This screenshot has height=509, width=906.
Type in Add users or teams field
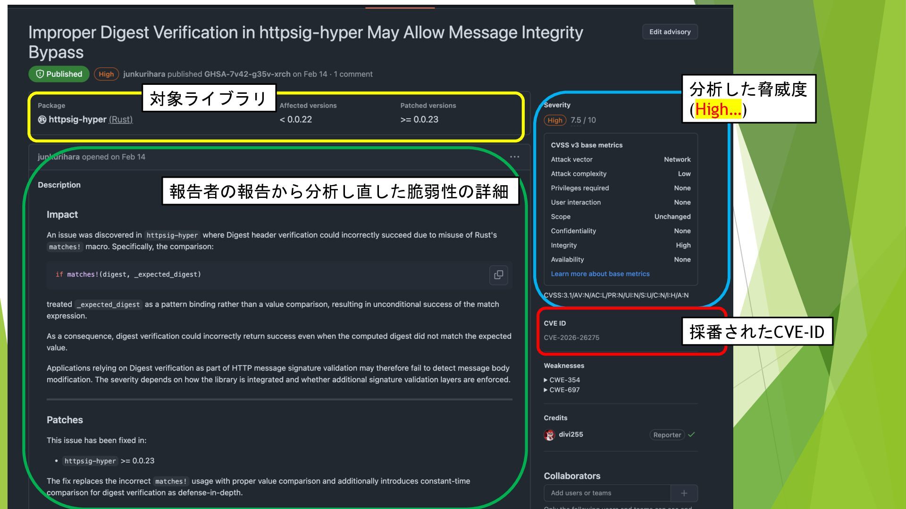(x=607, y=493)
